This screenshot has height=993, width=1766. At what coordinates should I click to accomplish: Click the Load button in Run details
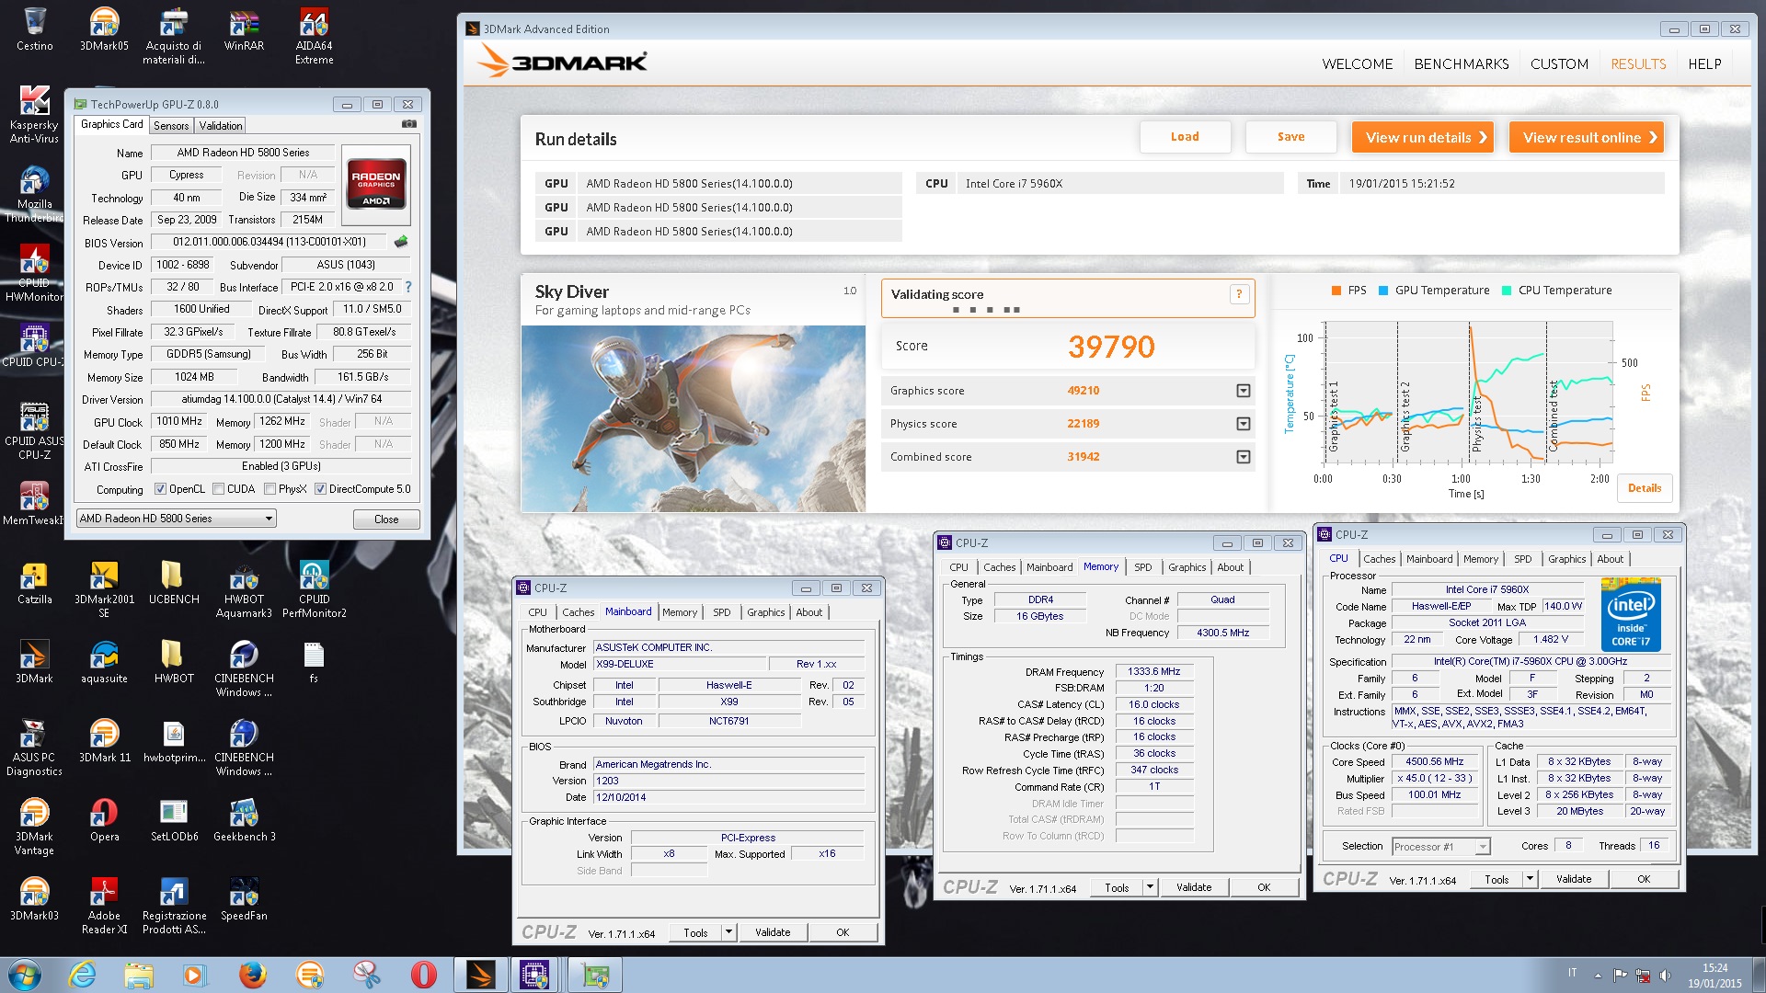pyautogui.click(x=1185, y=137)
